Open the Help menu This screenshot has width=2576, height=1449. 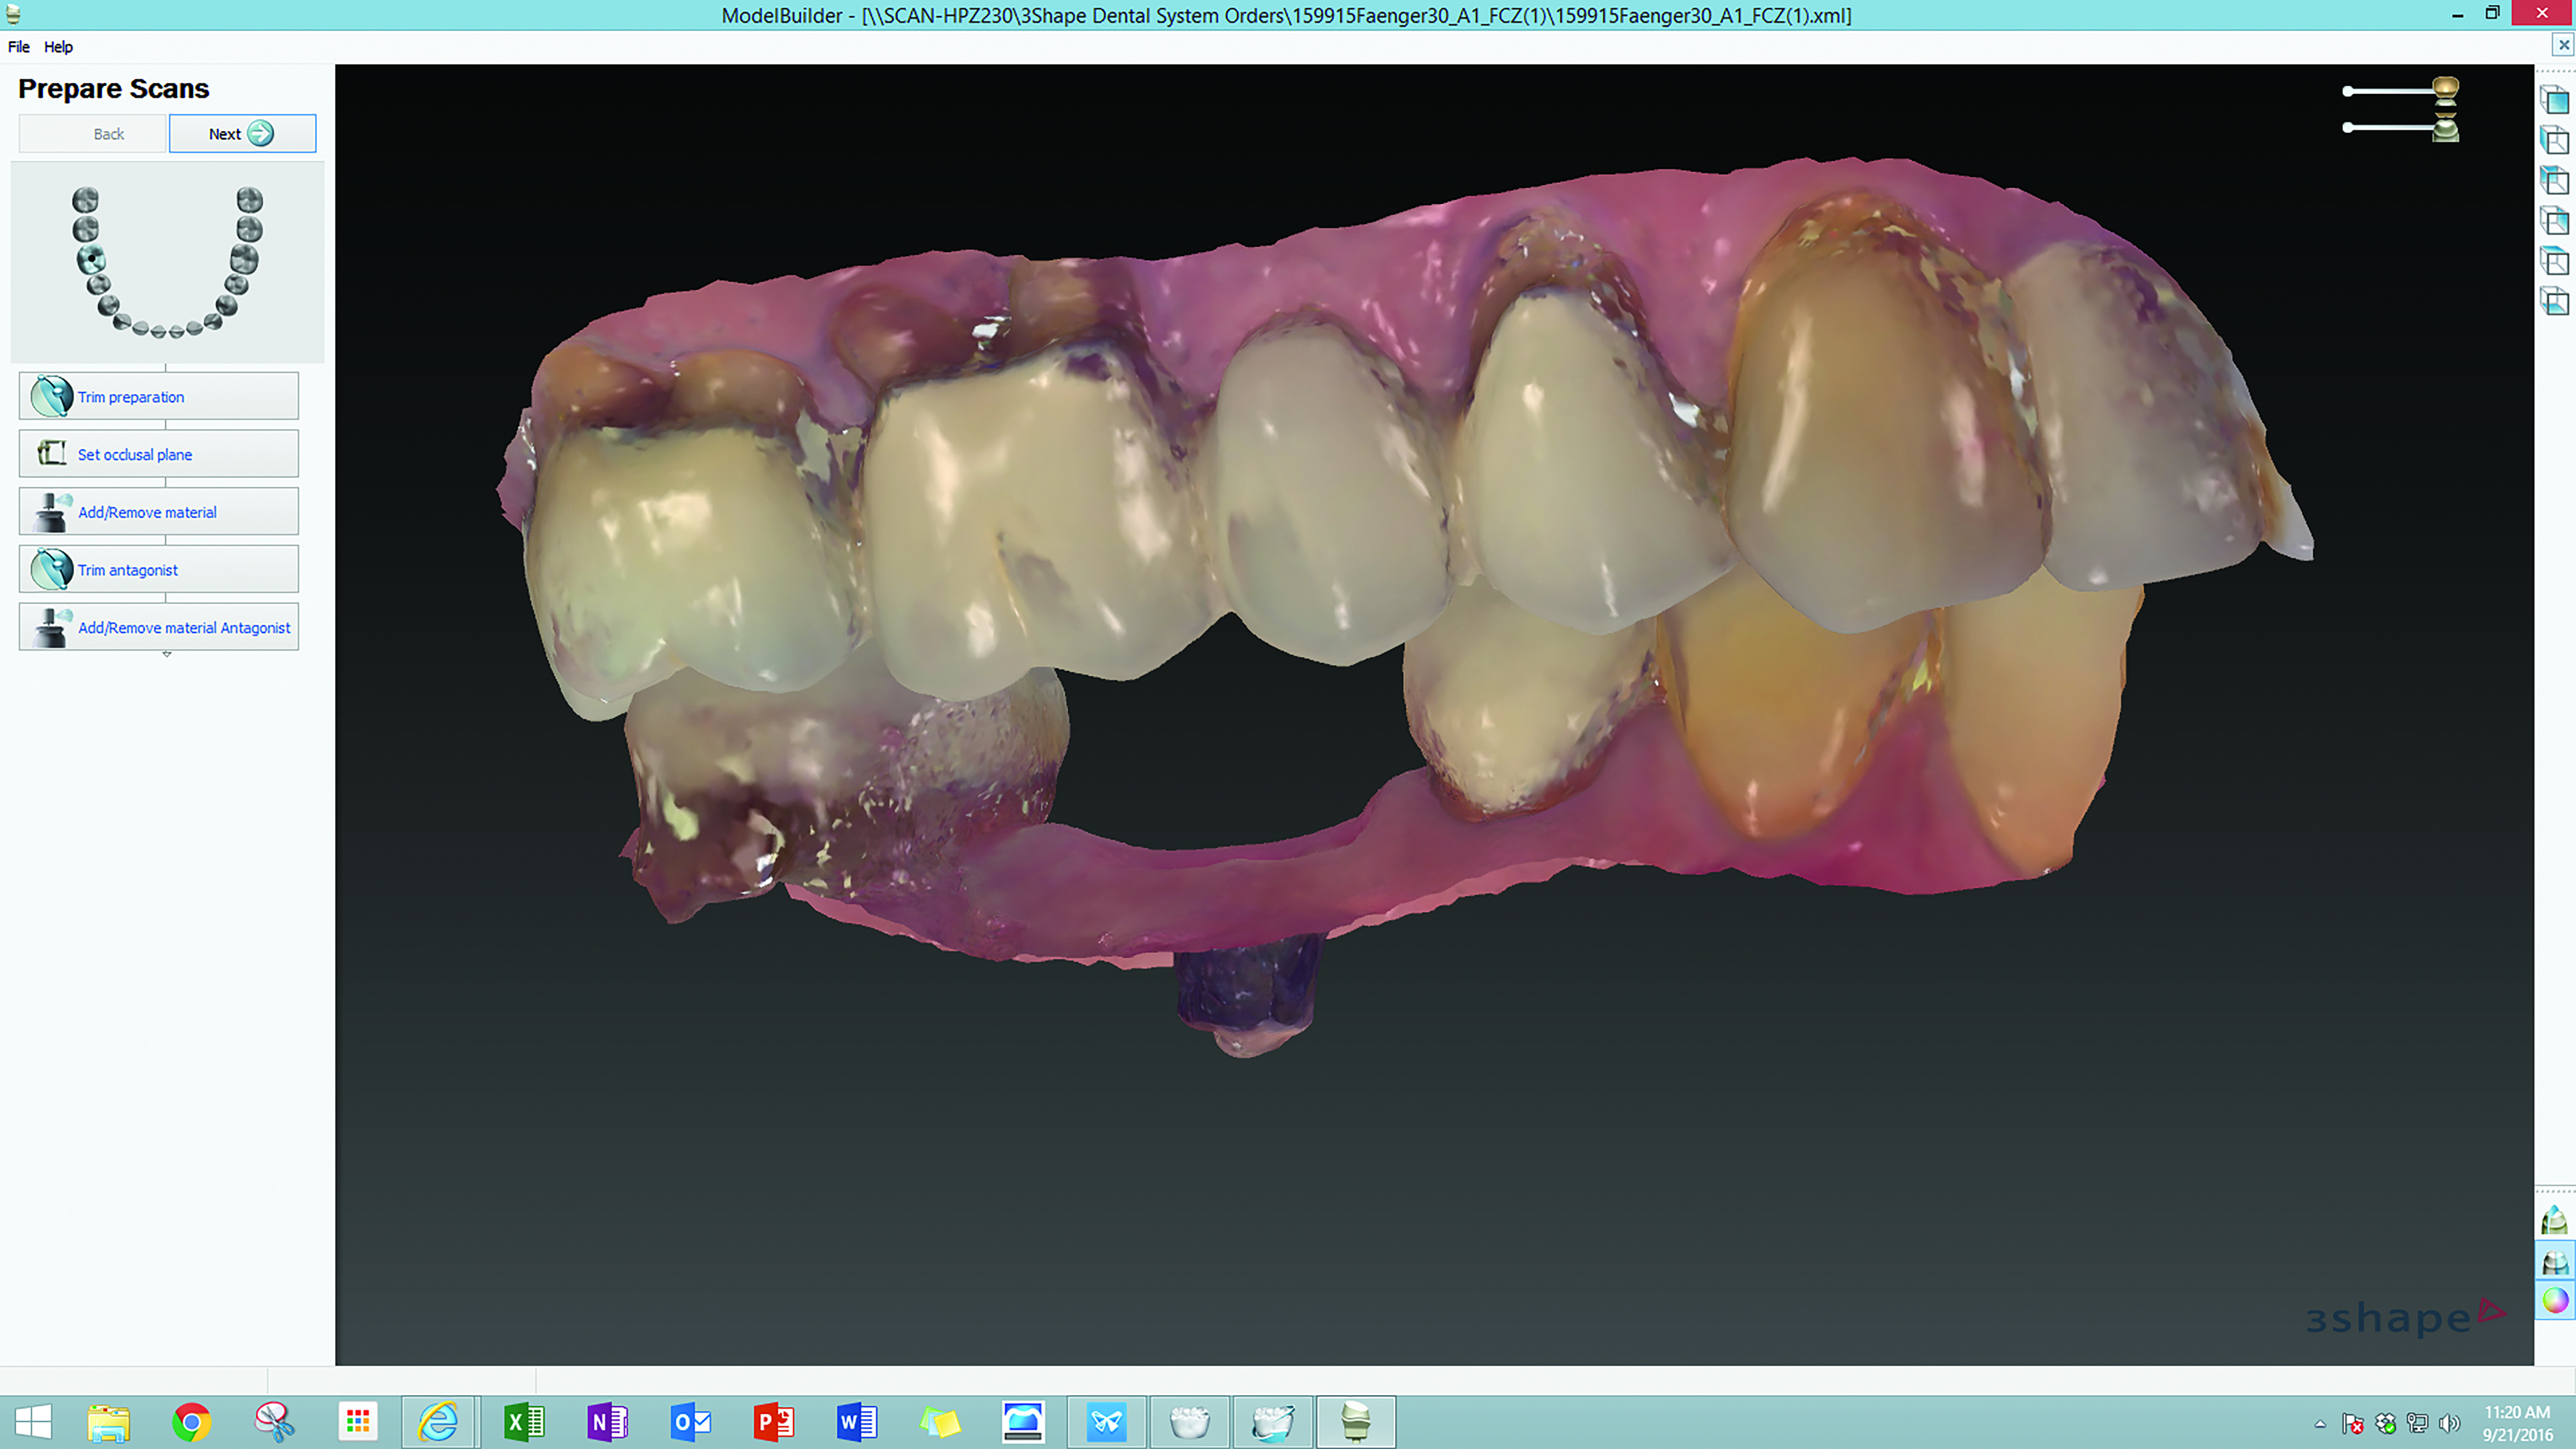(x=58, y=47)
